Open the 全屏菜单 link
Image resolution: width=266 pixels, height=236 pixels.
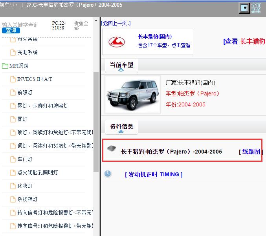tap(256, 8)
